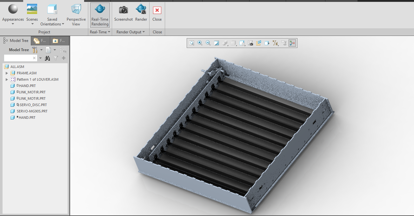Image resolution: width=414 pixels, height=216 pixels.
Task: Open the Real-Time group dropdown
Action: point(109,32)
